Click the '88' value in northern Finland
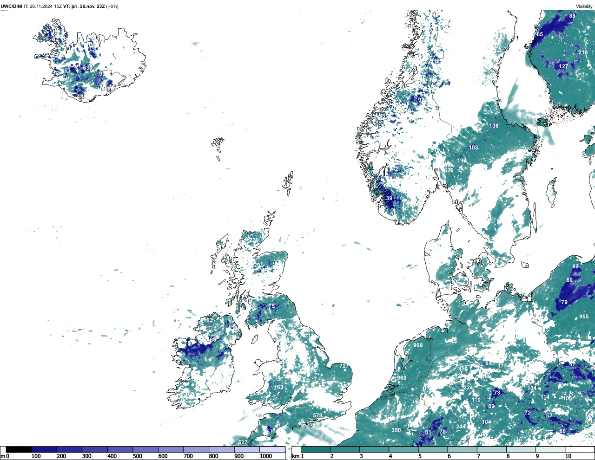This screenshot has height=460, width=595. (572, 16)
